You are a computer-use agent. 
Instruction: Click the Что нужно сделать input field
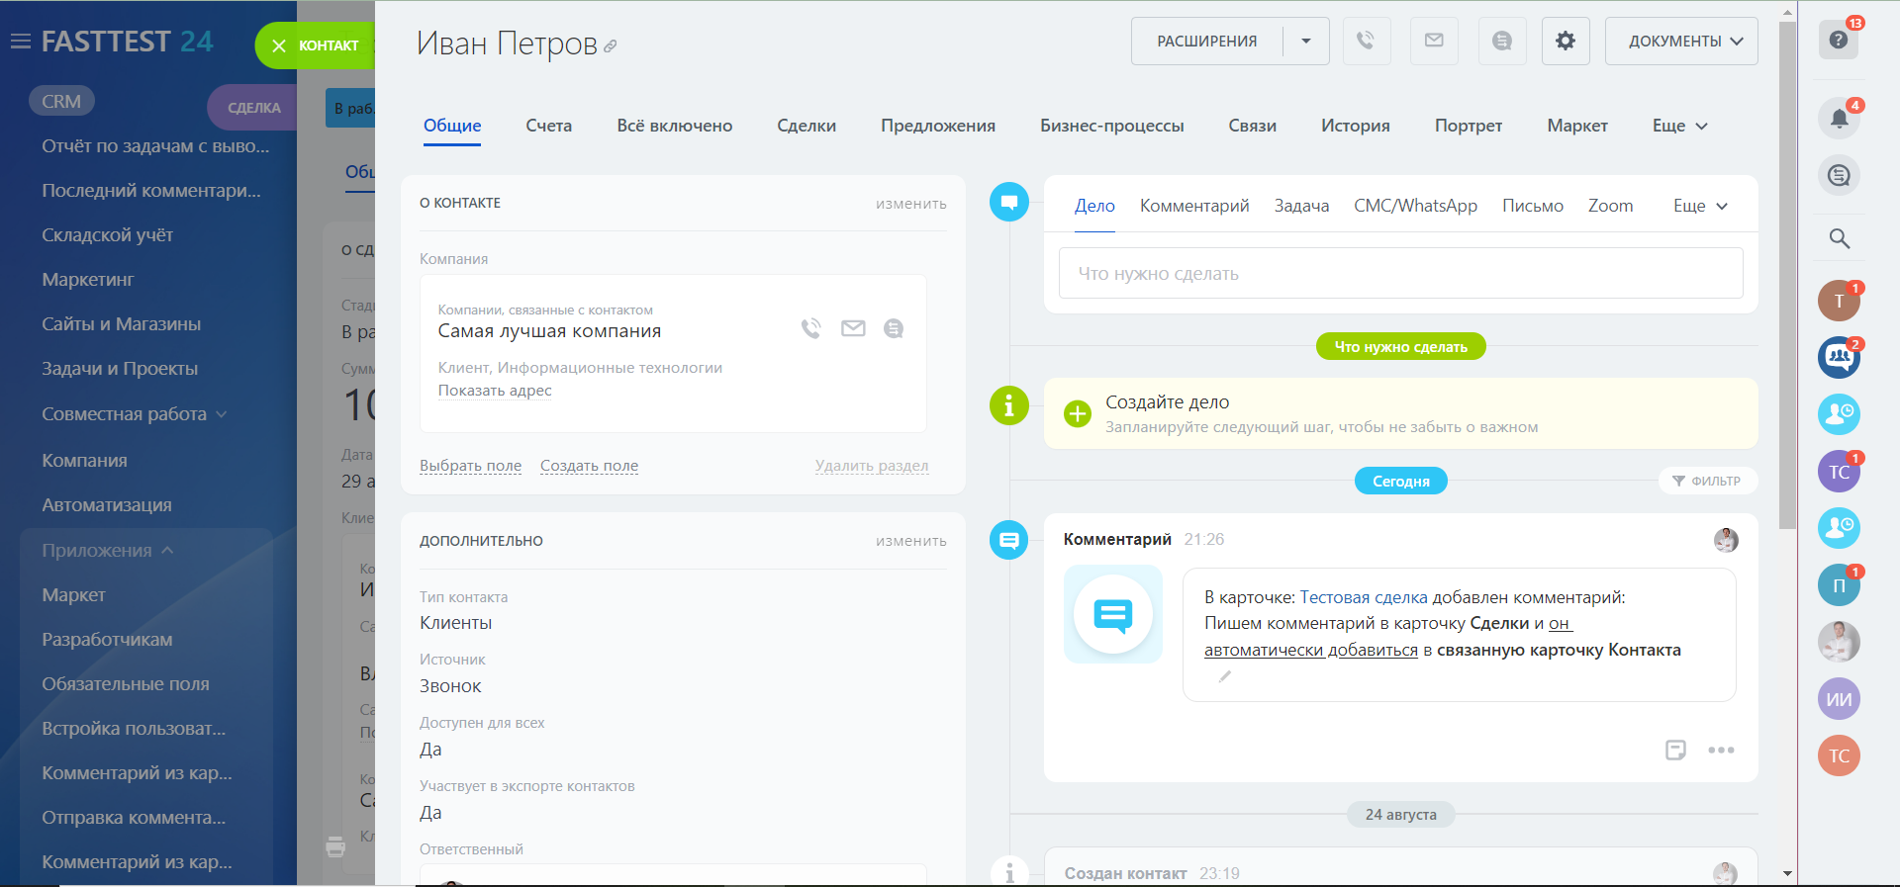1400,273
